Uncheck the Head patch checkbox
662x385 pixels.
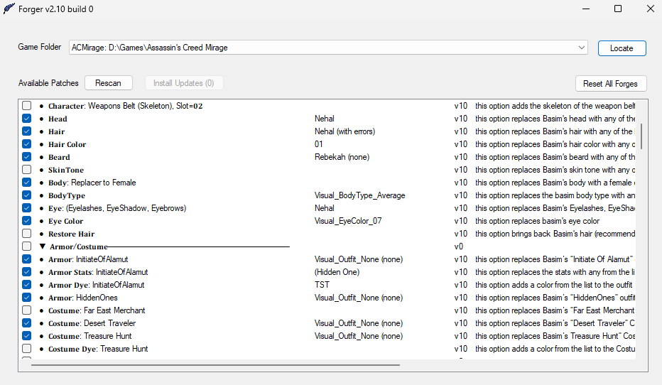pyautogui.click(x=26, y=119)
